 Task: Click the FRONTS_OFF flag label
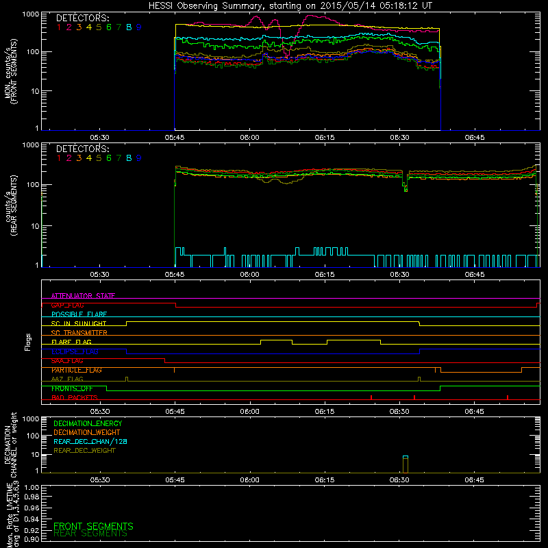coord(72,388)
